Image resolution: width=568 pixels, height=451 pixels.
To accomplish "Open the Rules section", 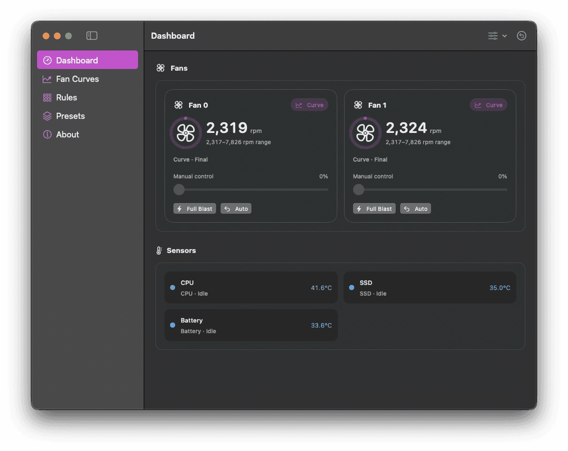I will coord(88,98).
